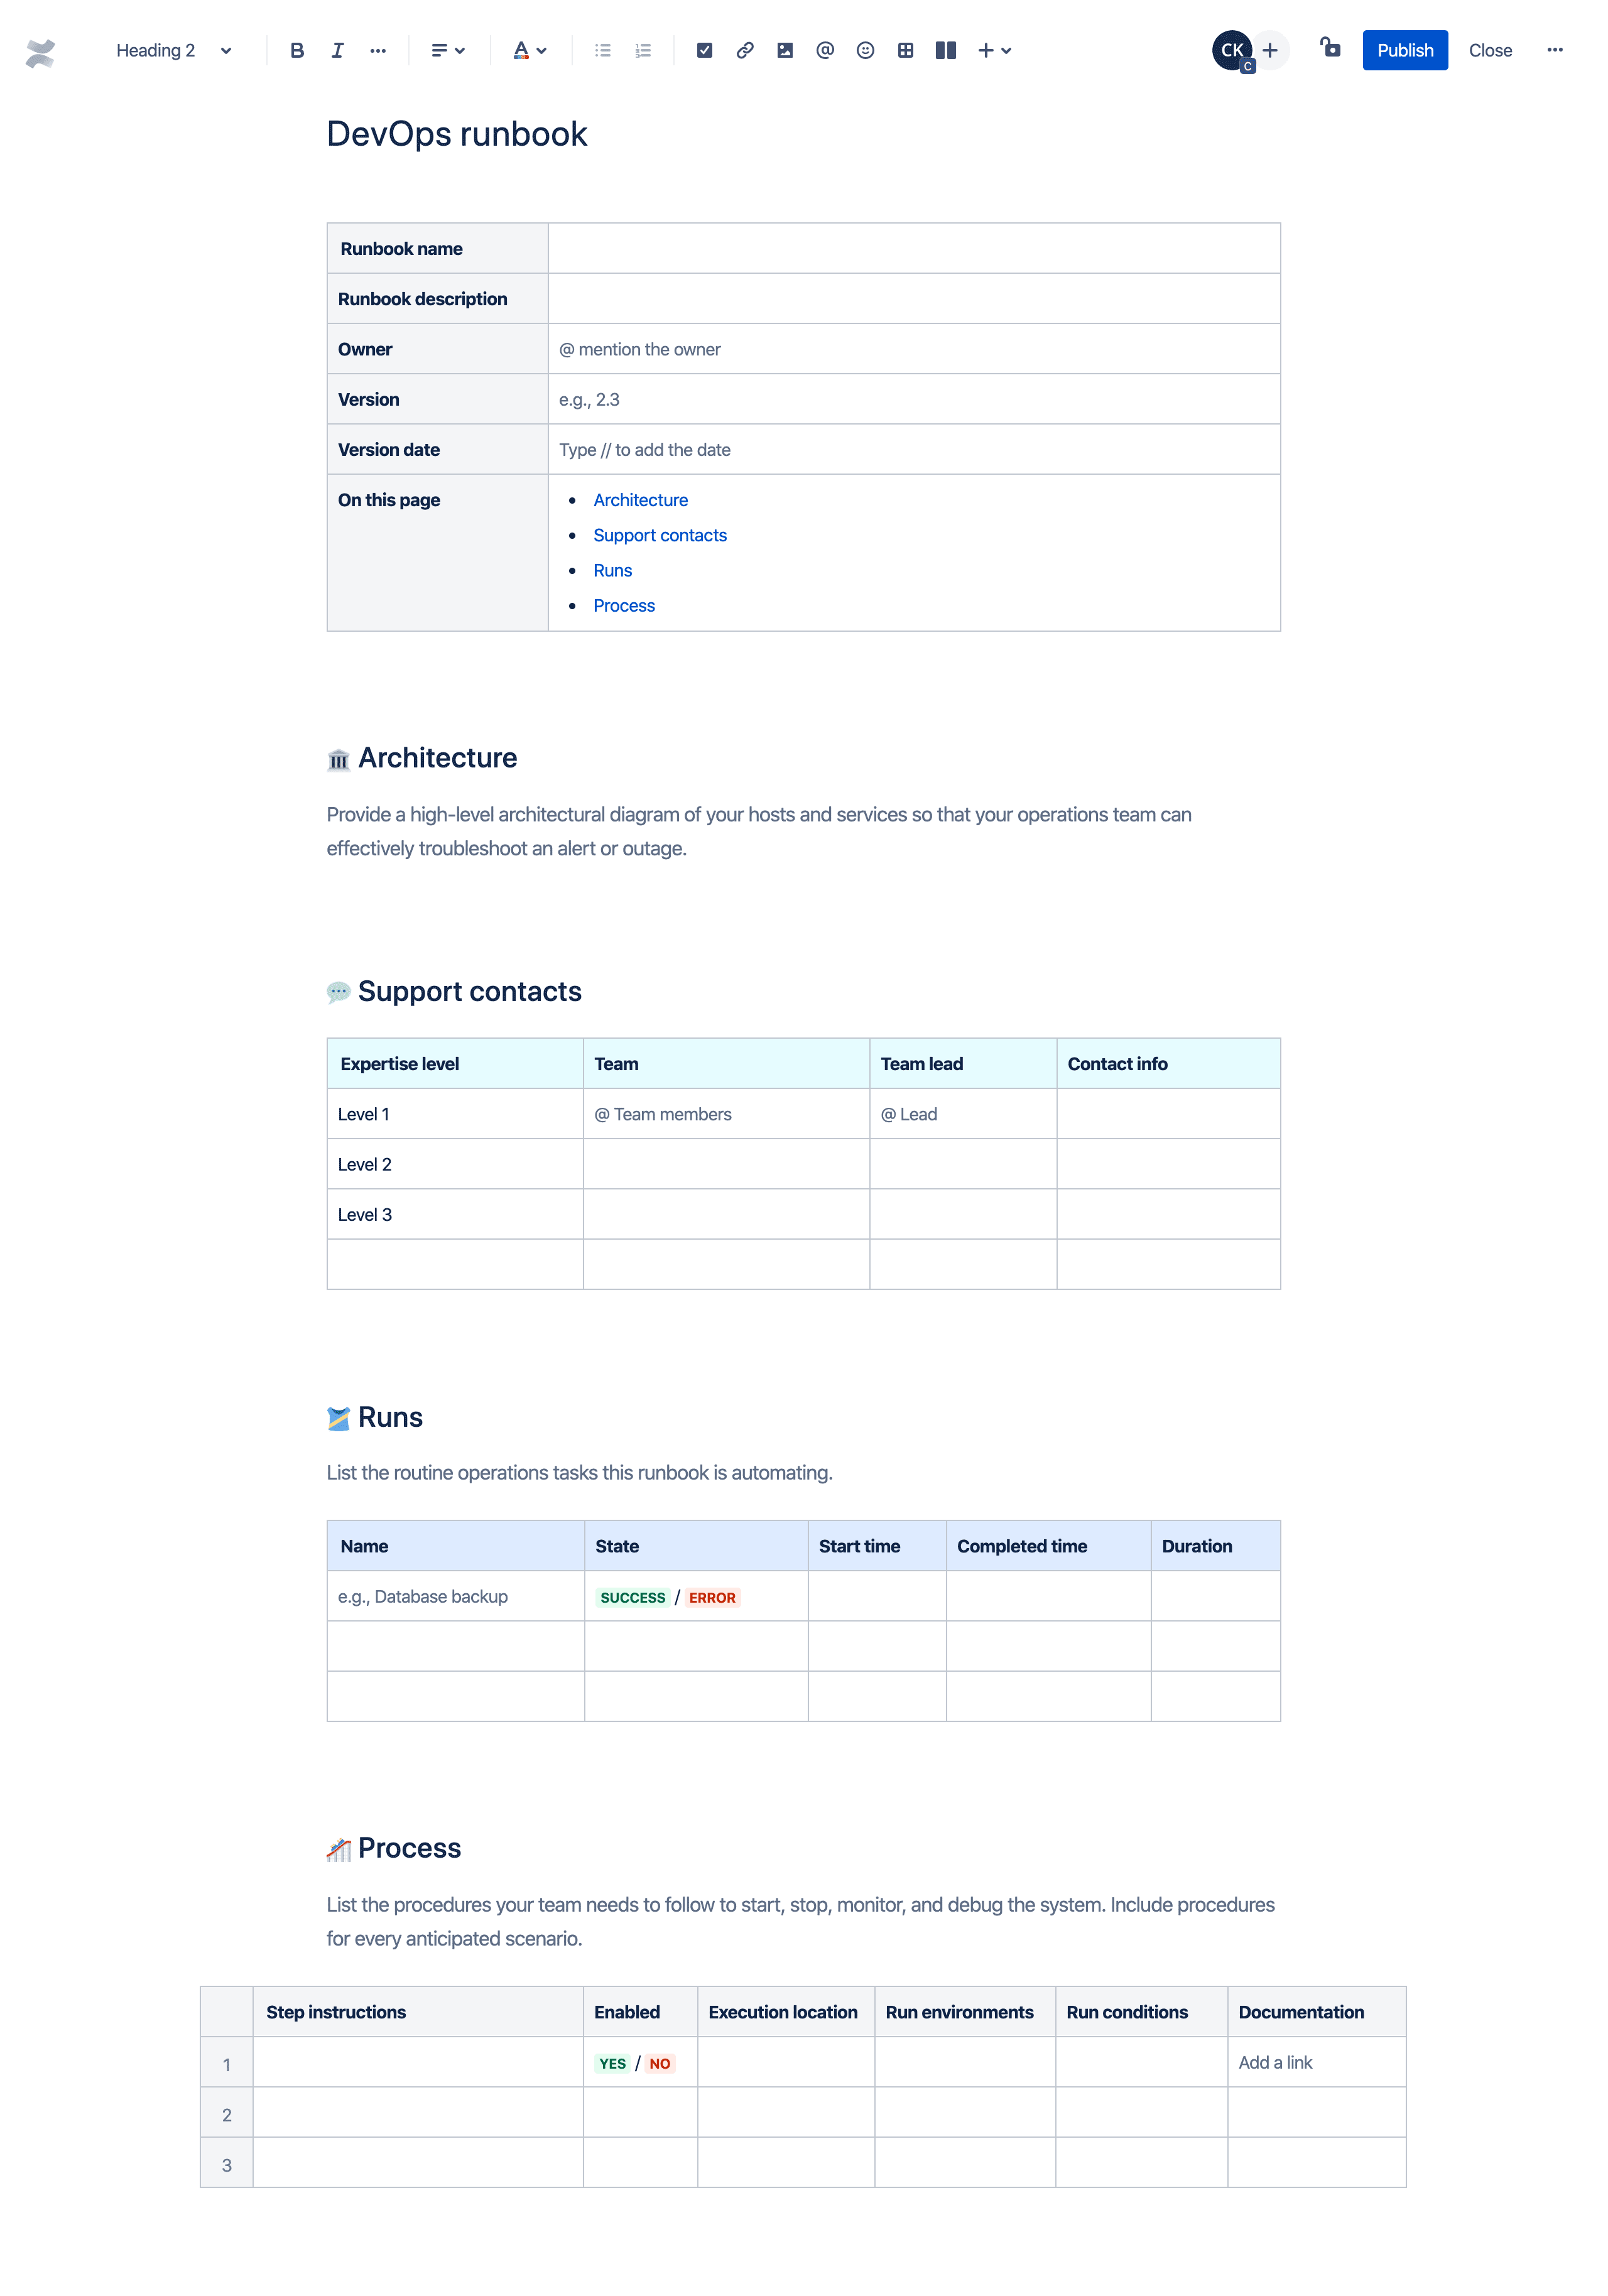Click the bullet list icon
Viewport: 1608px width, 2296px height.
(604, 49)
